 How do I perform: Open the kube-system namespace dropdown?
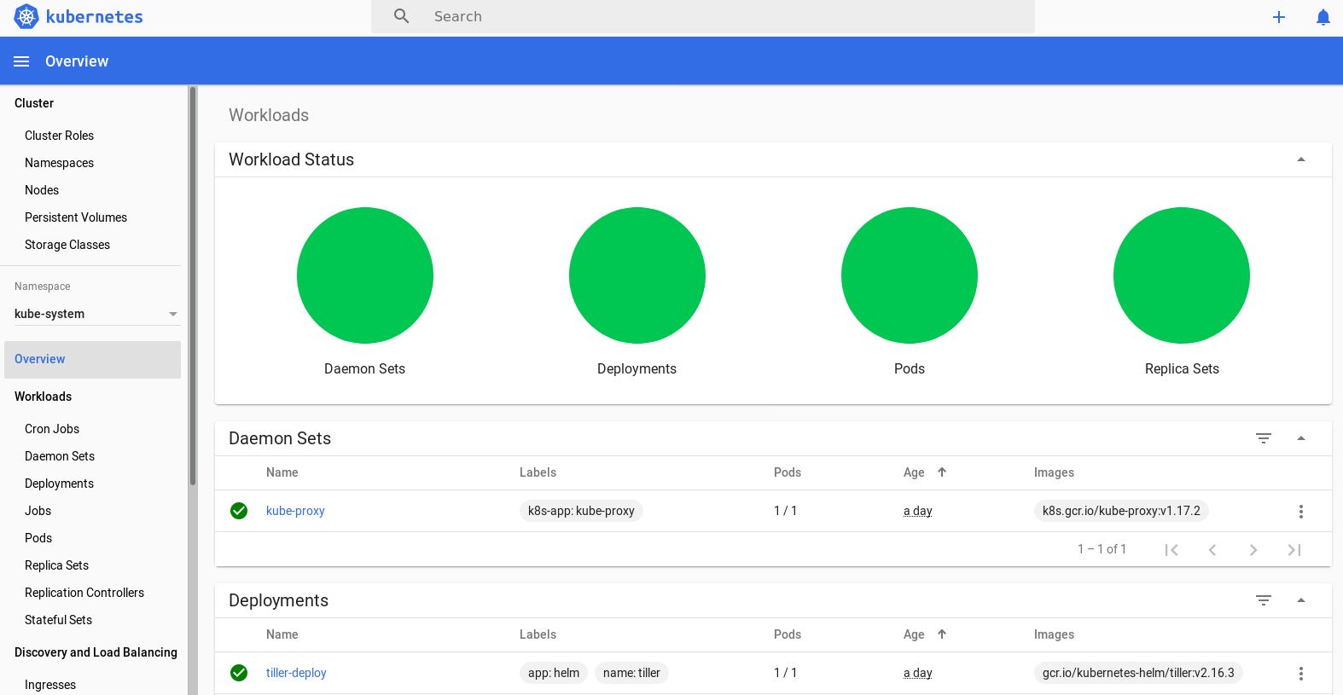96,314
